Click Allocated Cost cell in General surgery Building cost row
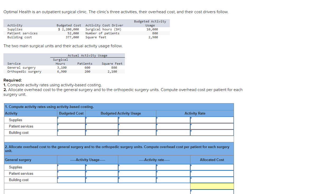Viewport: 319px width, 194px height. coord(212,180)
